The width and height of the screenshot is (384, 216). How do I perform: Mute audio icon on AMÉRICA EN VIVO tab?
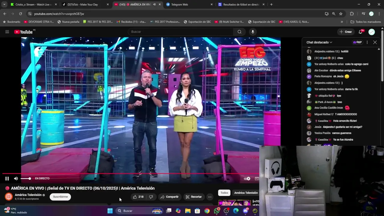pyautogui.click(x=154, y=4)
